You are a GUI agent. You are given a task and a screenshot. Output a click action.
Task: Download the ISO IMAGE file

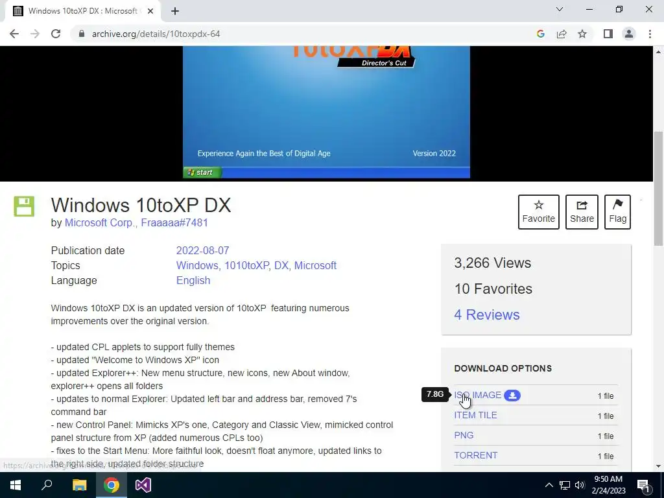[x=478, y=395]
